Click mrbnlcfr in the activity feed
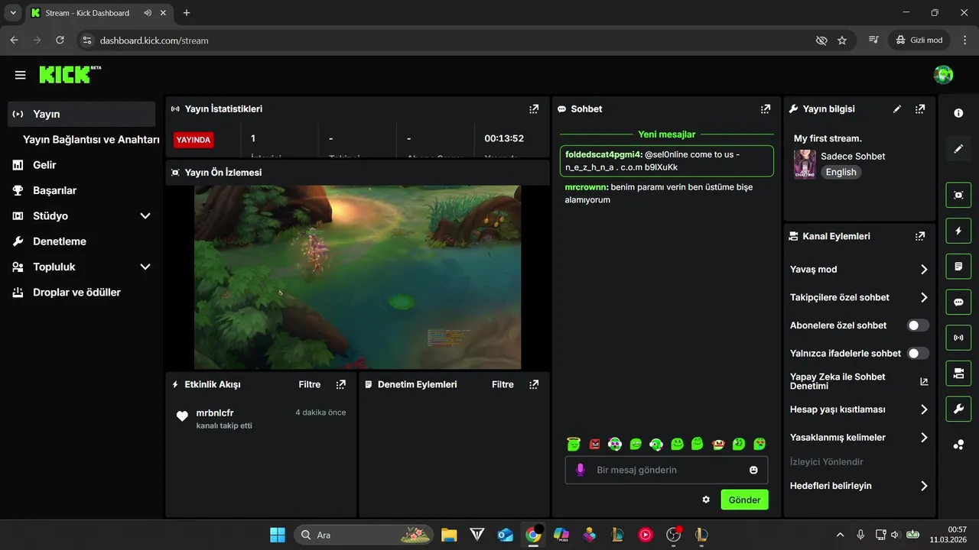The width and height of the screenshot is (979, 550). click(215, 413)
